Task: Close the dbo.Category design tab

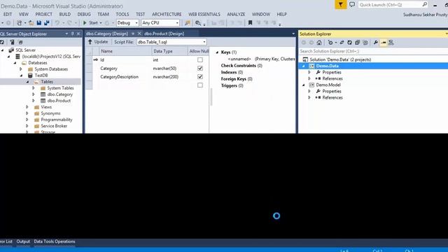Action: (x=139, y=34)
